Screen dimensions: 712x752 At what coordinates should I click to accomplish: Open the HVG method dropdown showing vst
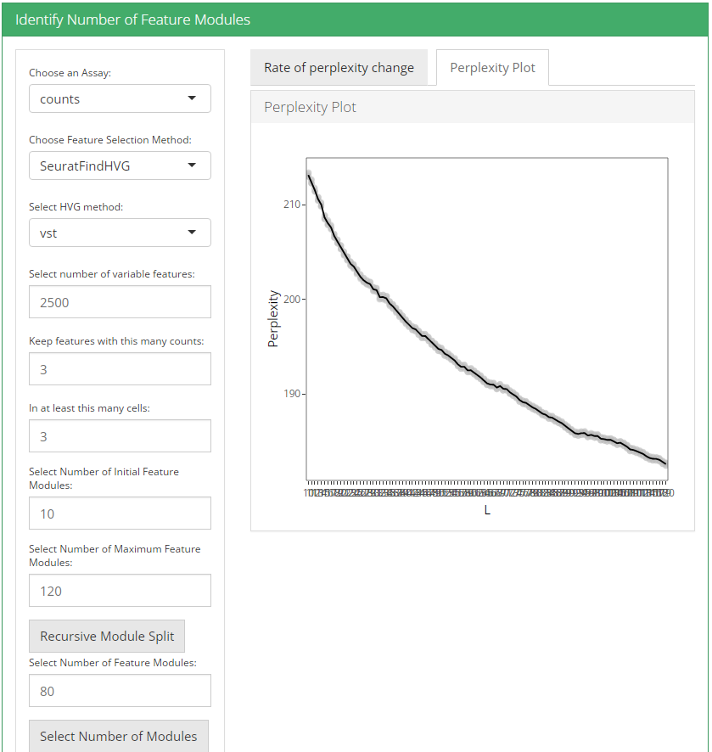coord(120,233)
